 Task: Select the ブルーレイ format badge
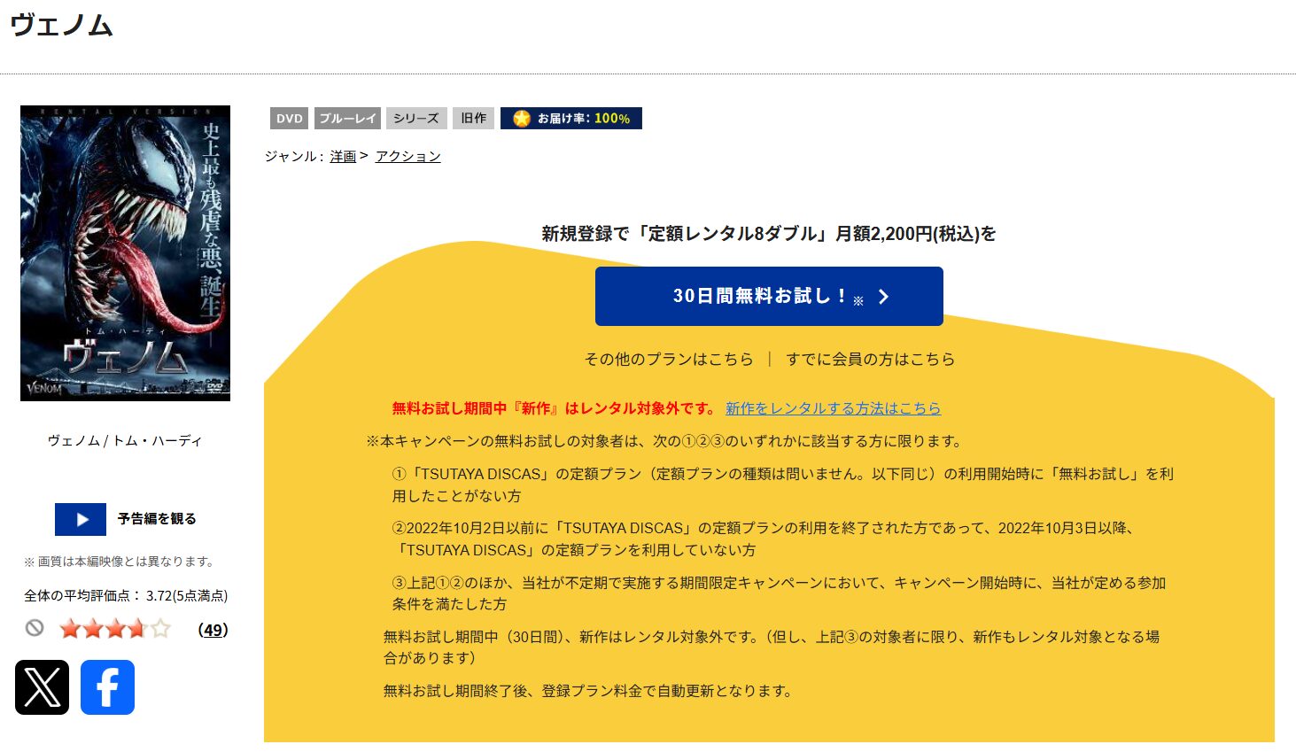[x=347, y=118]
